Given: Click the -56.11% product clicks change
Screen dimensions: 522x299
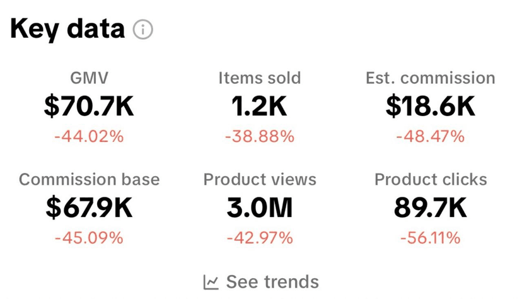Looking at the screenshot, I should click(x=431, y=237).
